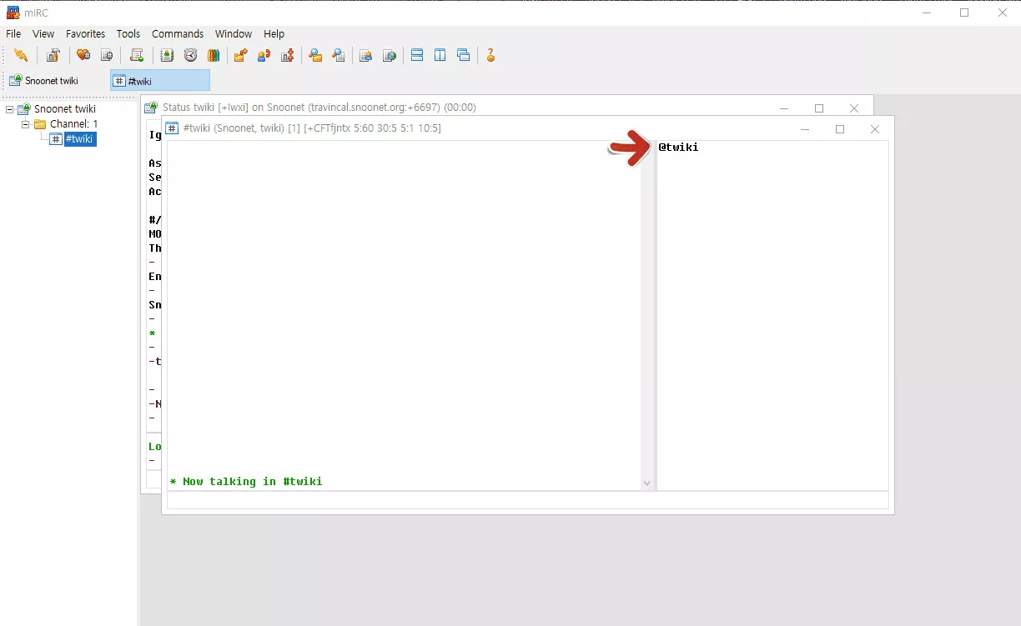Open the Favorites menu
Viewport: 1021px width, 626px height.
tap(86, 34)
